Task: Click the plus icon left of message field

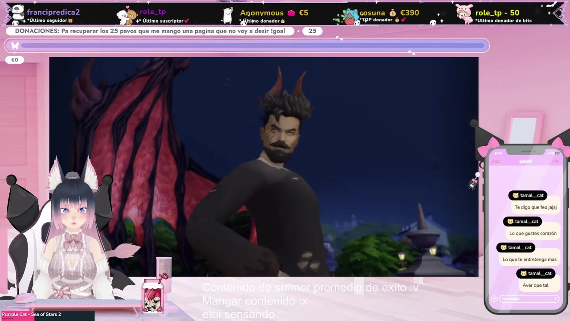Action: click(x=494, y=299)
